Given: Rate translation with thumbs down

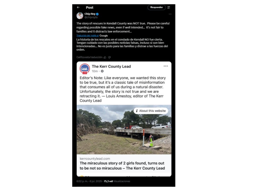Looking at the screenshot, I should (109, 57).
